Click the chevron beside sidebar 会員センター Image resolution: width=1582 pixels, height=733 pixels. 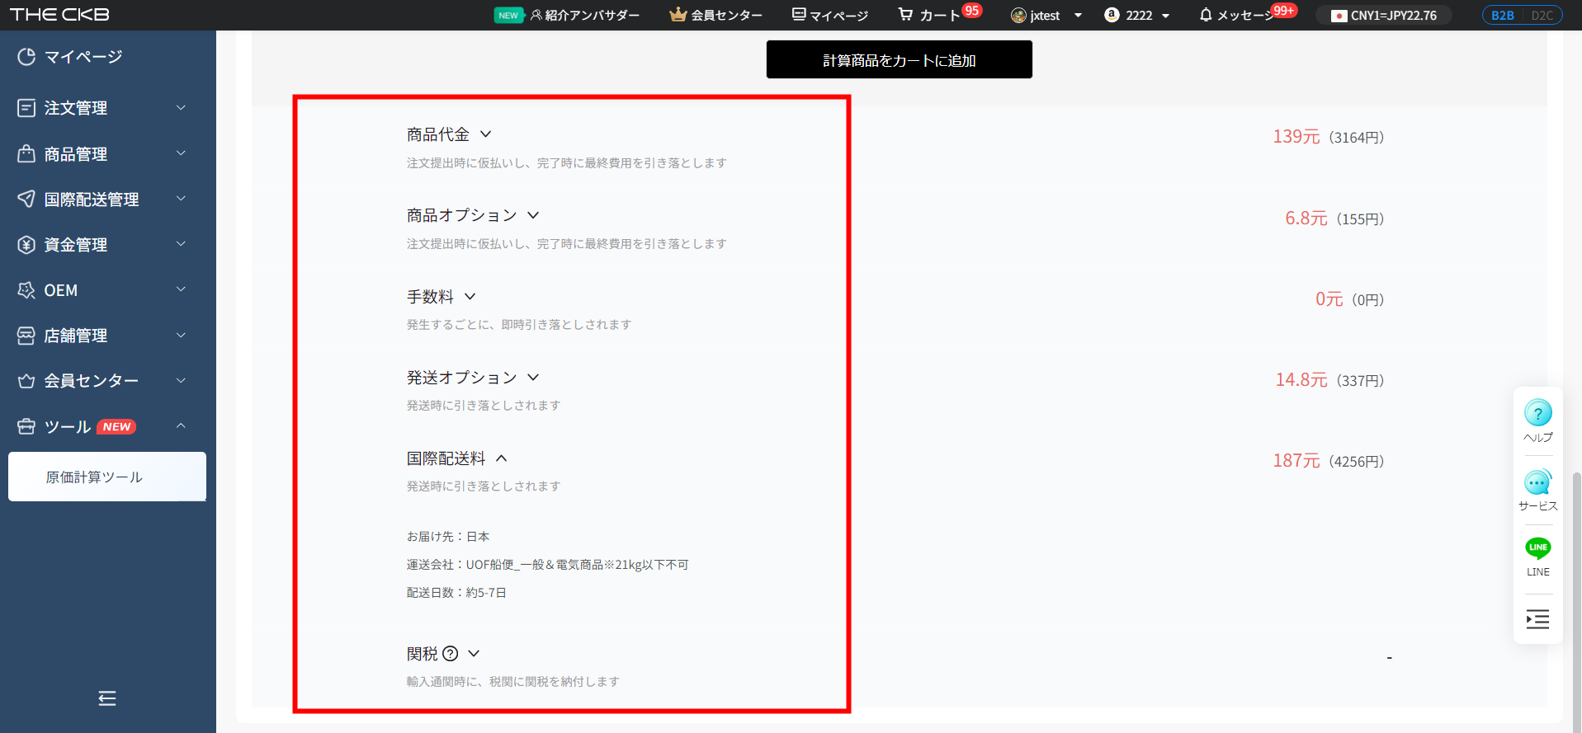point(181,380)
